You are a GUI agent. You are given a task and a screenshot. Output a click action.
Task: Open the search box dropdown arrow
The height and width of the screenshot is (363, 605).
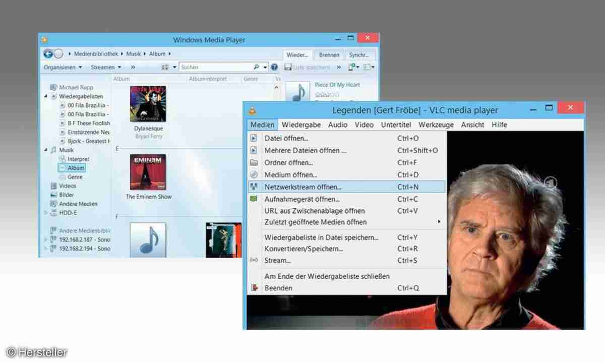pyautogui.click(x=265, y=67)
